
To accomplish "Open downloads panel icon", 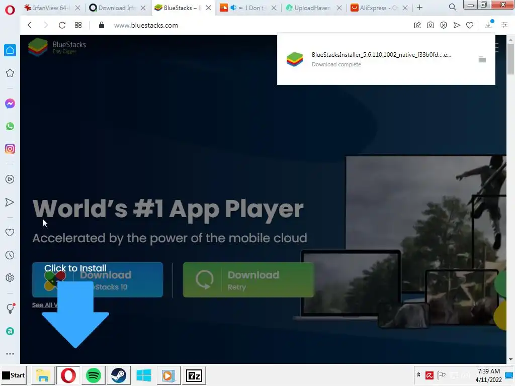I will click(x=488, y=25).
